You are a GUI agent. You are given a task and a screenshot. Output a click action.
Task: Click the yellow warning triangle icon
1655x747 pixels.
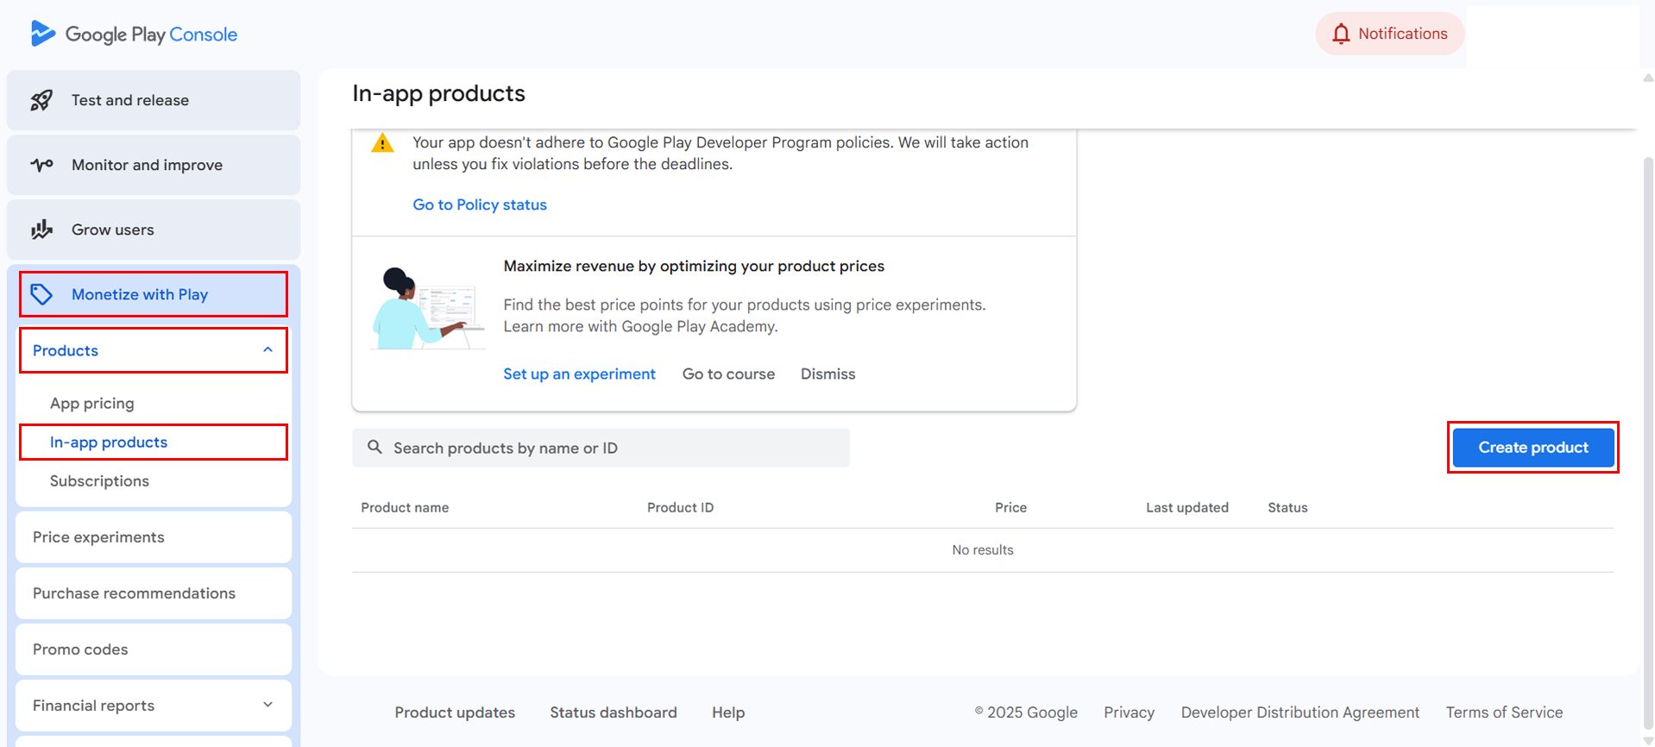(x=382, y=143)
